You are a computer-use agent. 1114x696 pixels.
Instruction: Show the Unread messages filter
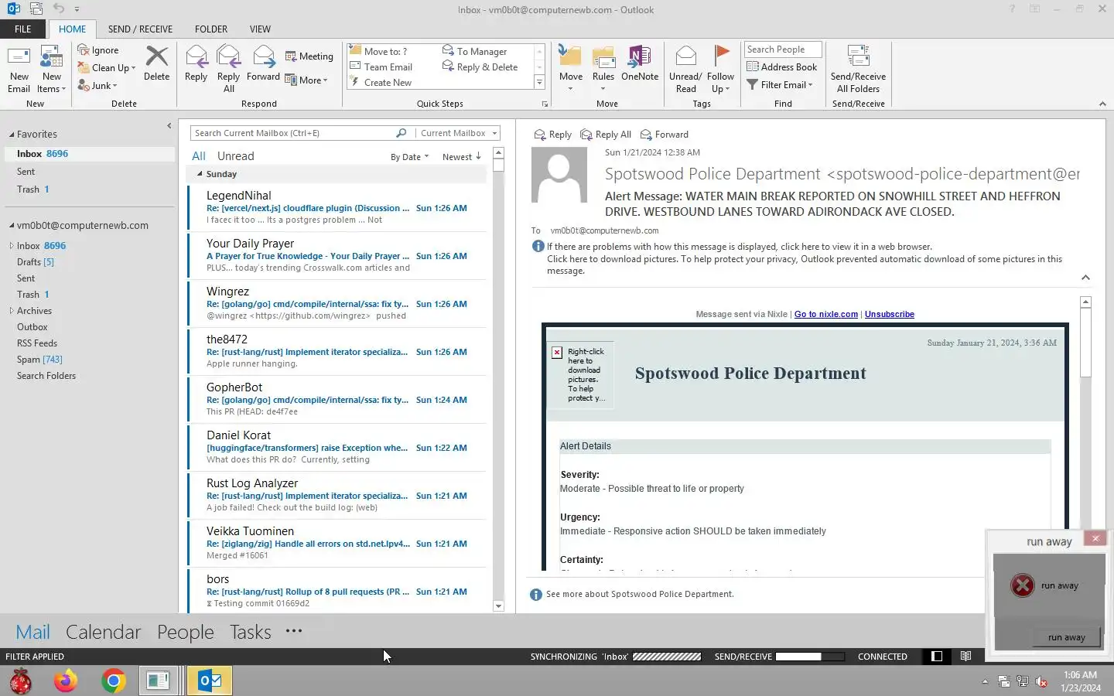235,156
